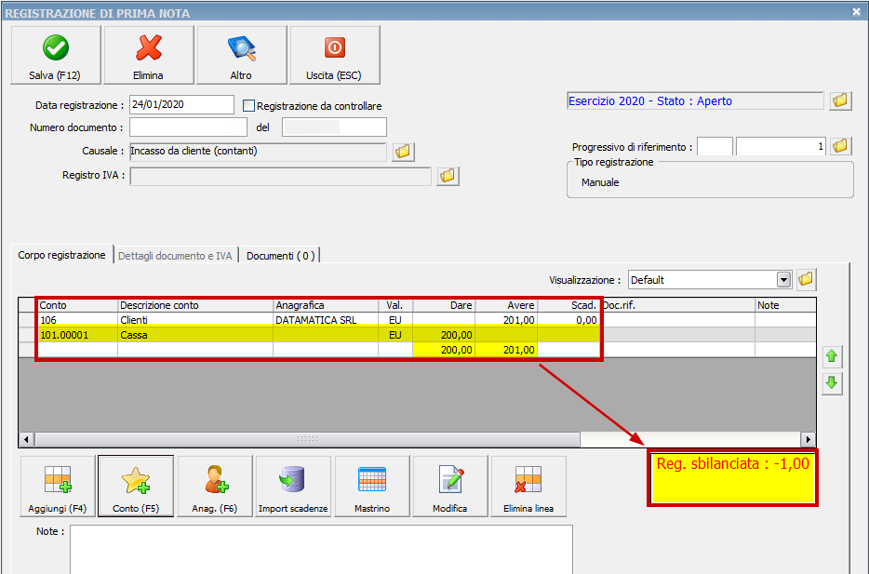Close the Registrazione di Prima Nota window

point(856,12)
